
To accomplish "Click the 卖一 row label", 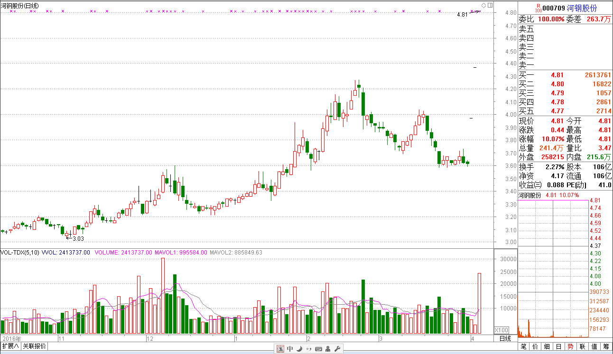I will pos(526,65).
